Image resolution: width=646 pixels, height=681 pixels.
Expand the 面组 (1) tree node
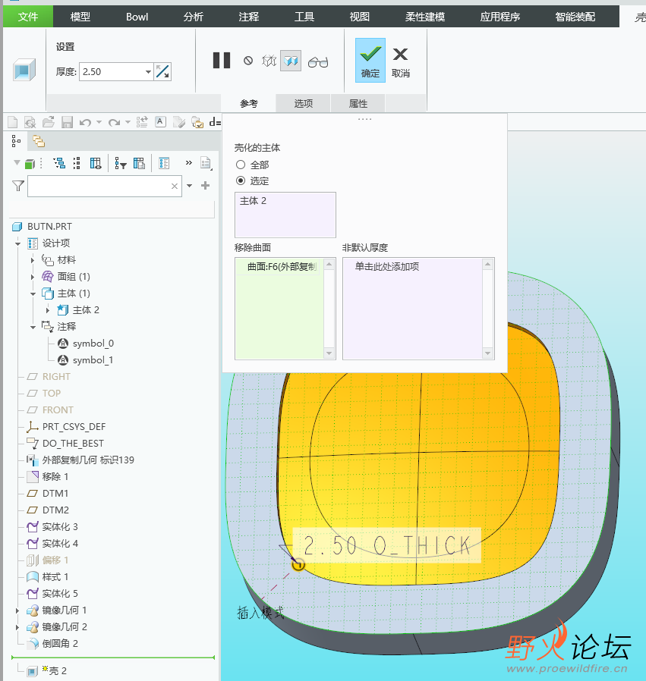click(33, 277)
